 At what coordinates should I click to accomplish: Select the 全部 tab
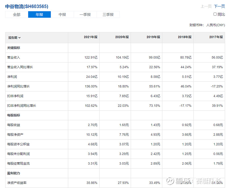point(16,14)
